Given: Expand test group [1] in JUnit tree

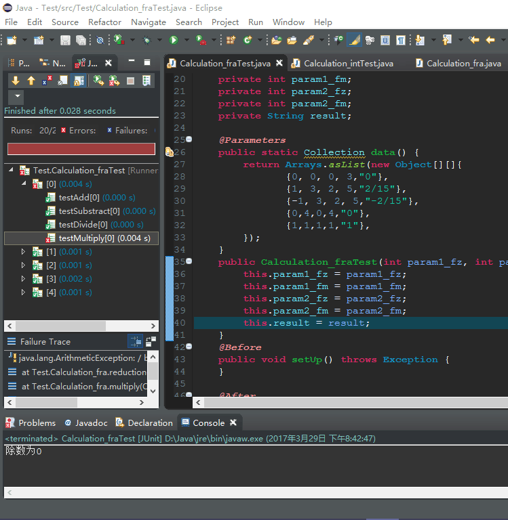Looking at the screenshot, I should 23,252.
